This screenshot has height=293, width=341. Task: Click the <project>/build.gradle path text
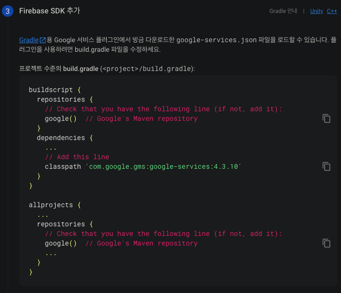click(147, 69)
